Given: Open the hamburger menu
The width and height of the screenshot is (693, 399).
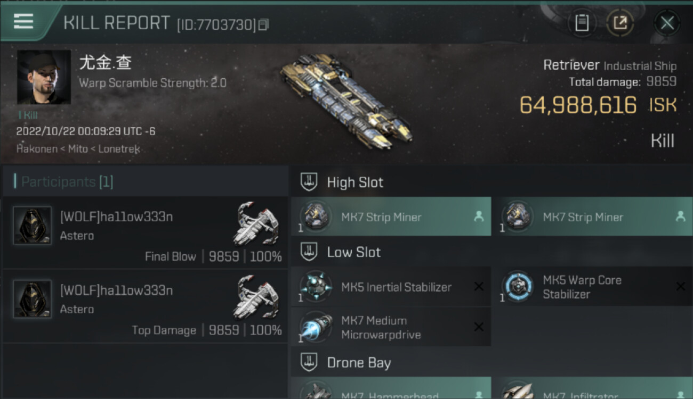Looking at the screenshot, I should (x=23, y=21).
